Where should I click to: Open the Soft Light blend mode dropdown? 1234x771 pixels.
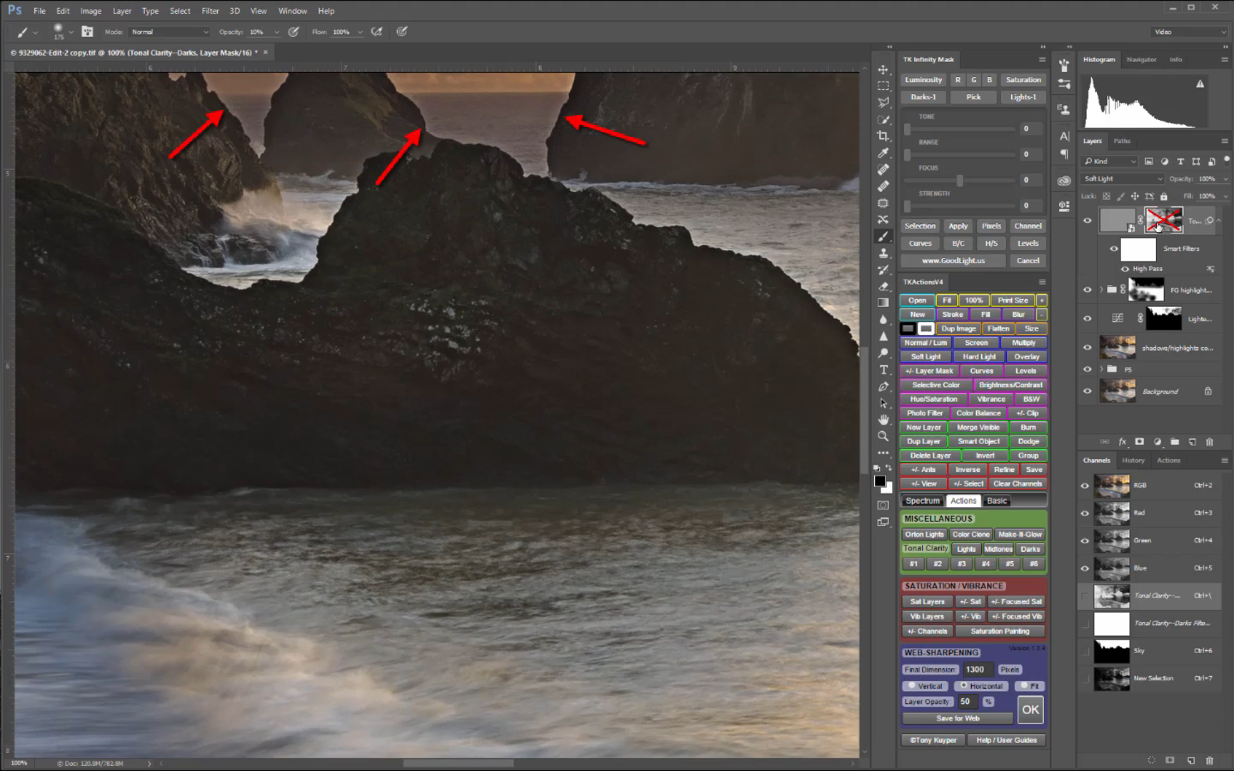(1122, 178)
